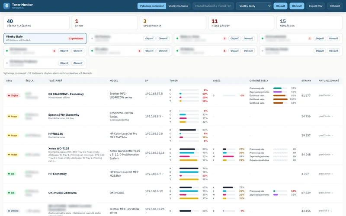Open the link icon beside IP 192.168.38.16
The image size is (346, 216).
146,156
